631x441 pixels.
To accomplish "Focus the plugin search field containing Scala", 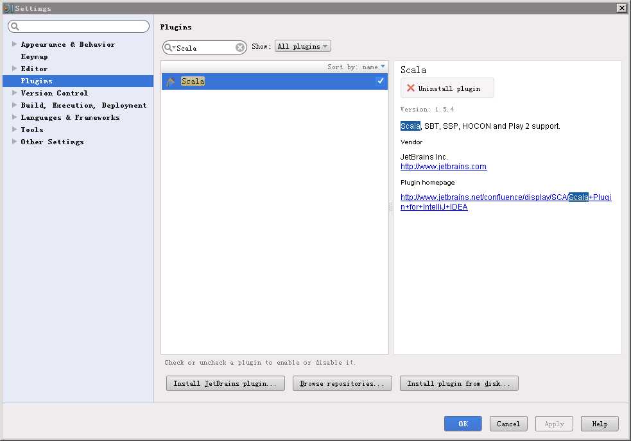I will pyautogui.click(x=204, y=47).
